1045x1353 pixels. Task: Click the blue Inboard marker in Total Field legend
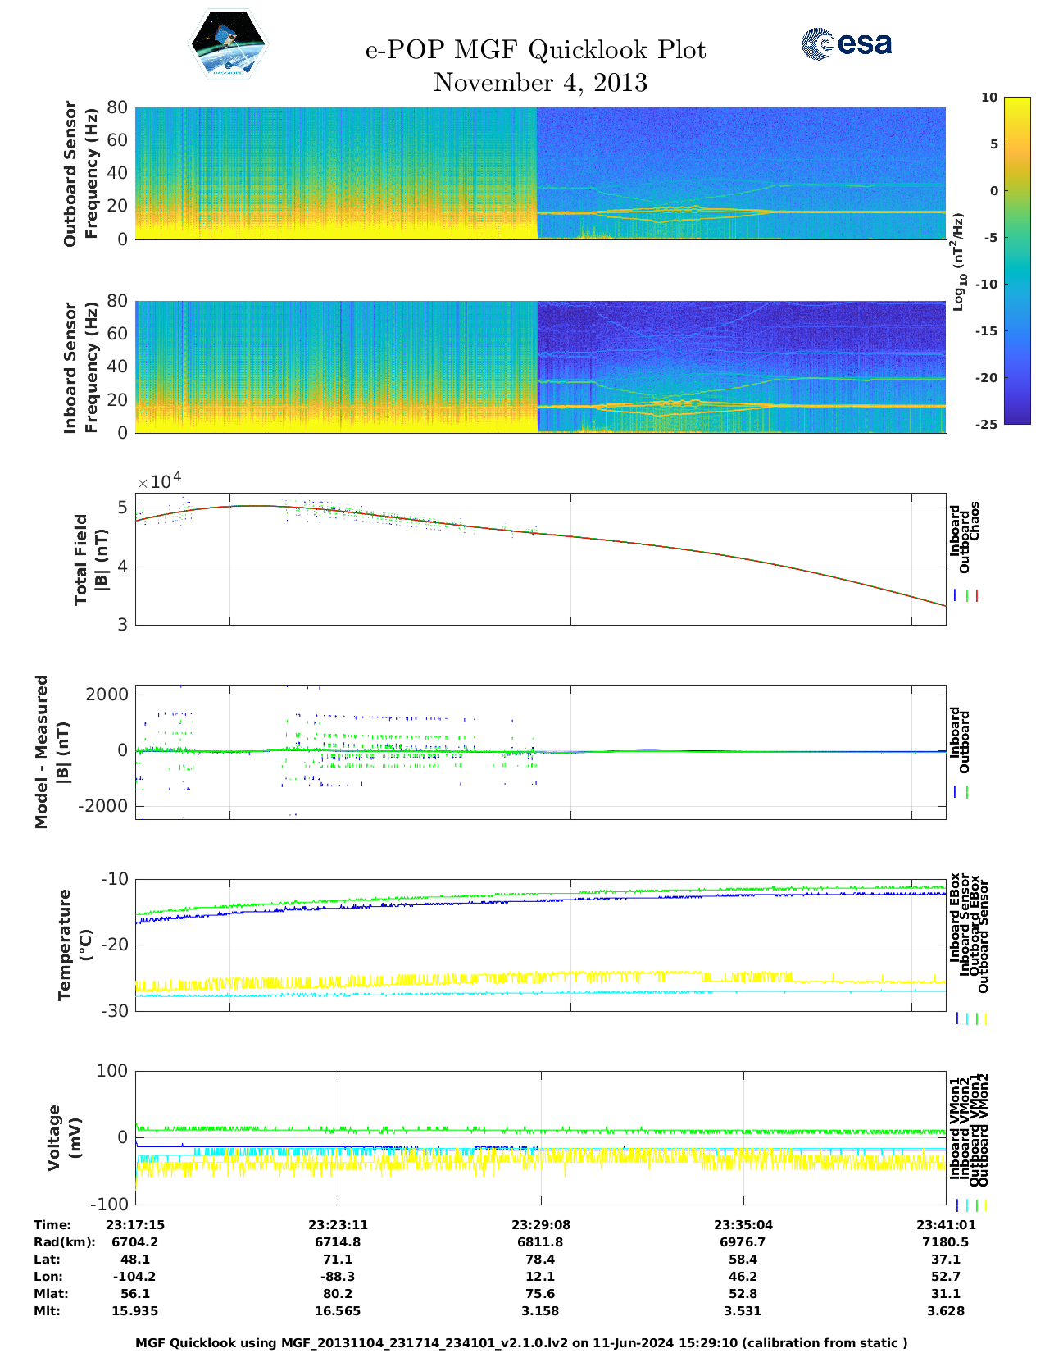[956, 596]
